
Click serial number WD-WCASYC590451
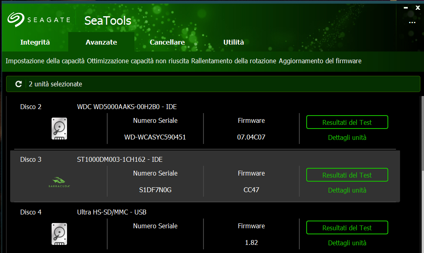click(155, 137)
